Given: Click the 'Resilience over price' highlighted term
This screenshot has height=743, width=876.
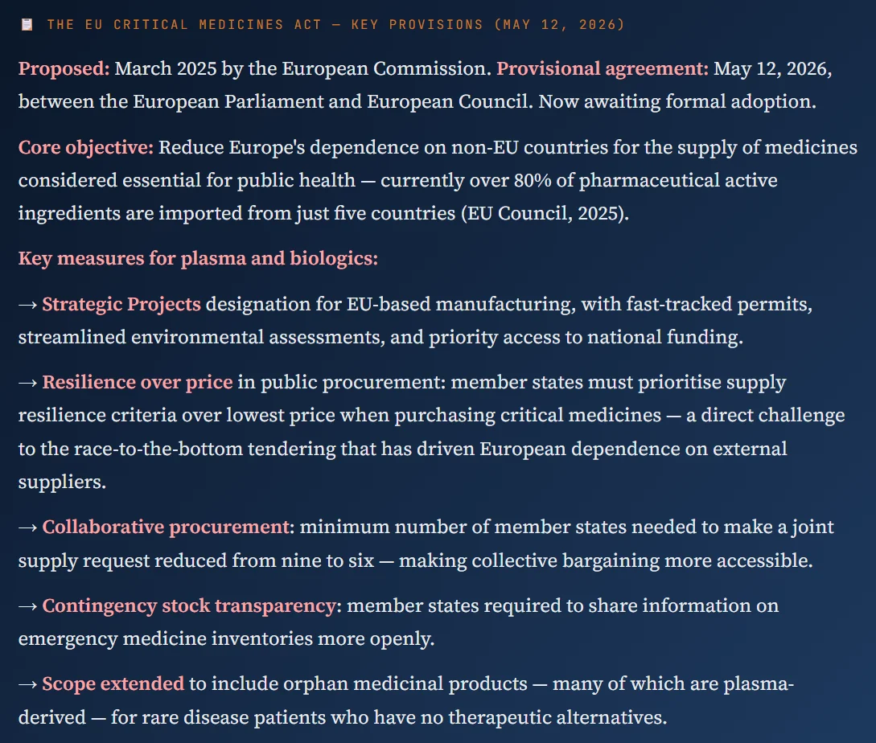Looking at the screenshot, I should [138, 383].
